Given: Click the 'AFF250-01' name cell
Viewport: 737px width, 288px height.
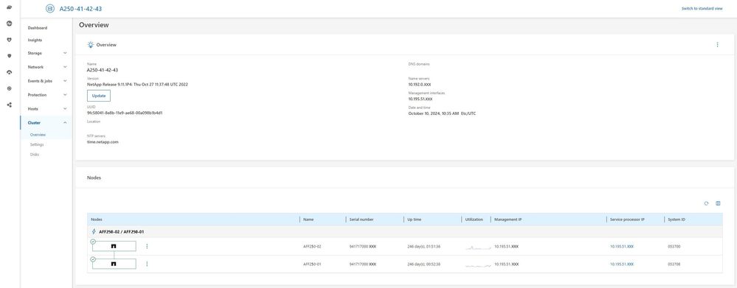Looking at the screenshot, I should click(312, 264).
